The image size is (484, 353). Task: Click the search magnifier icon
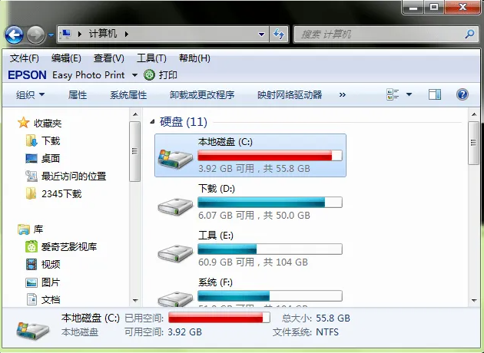click(x=469, y=34)
